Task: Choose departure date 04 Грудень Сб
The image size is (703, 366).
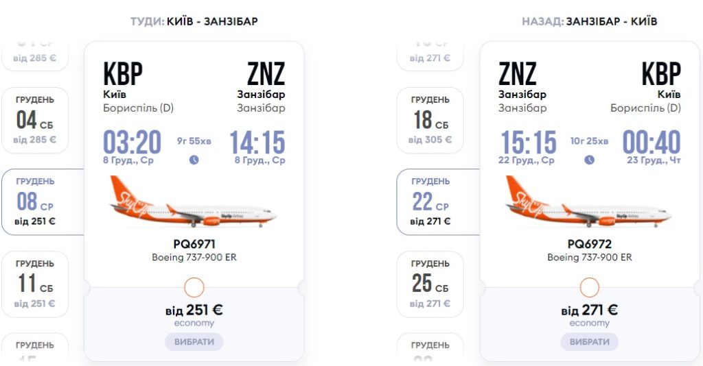Action: point(35,120)
